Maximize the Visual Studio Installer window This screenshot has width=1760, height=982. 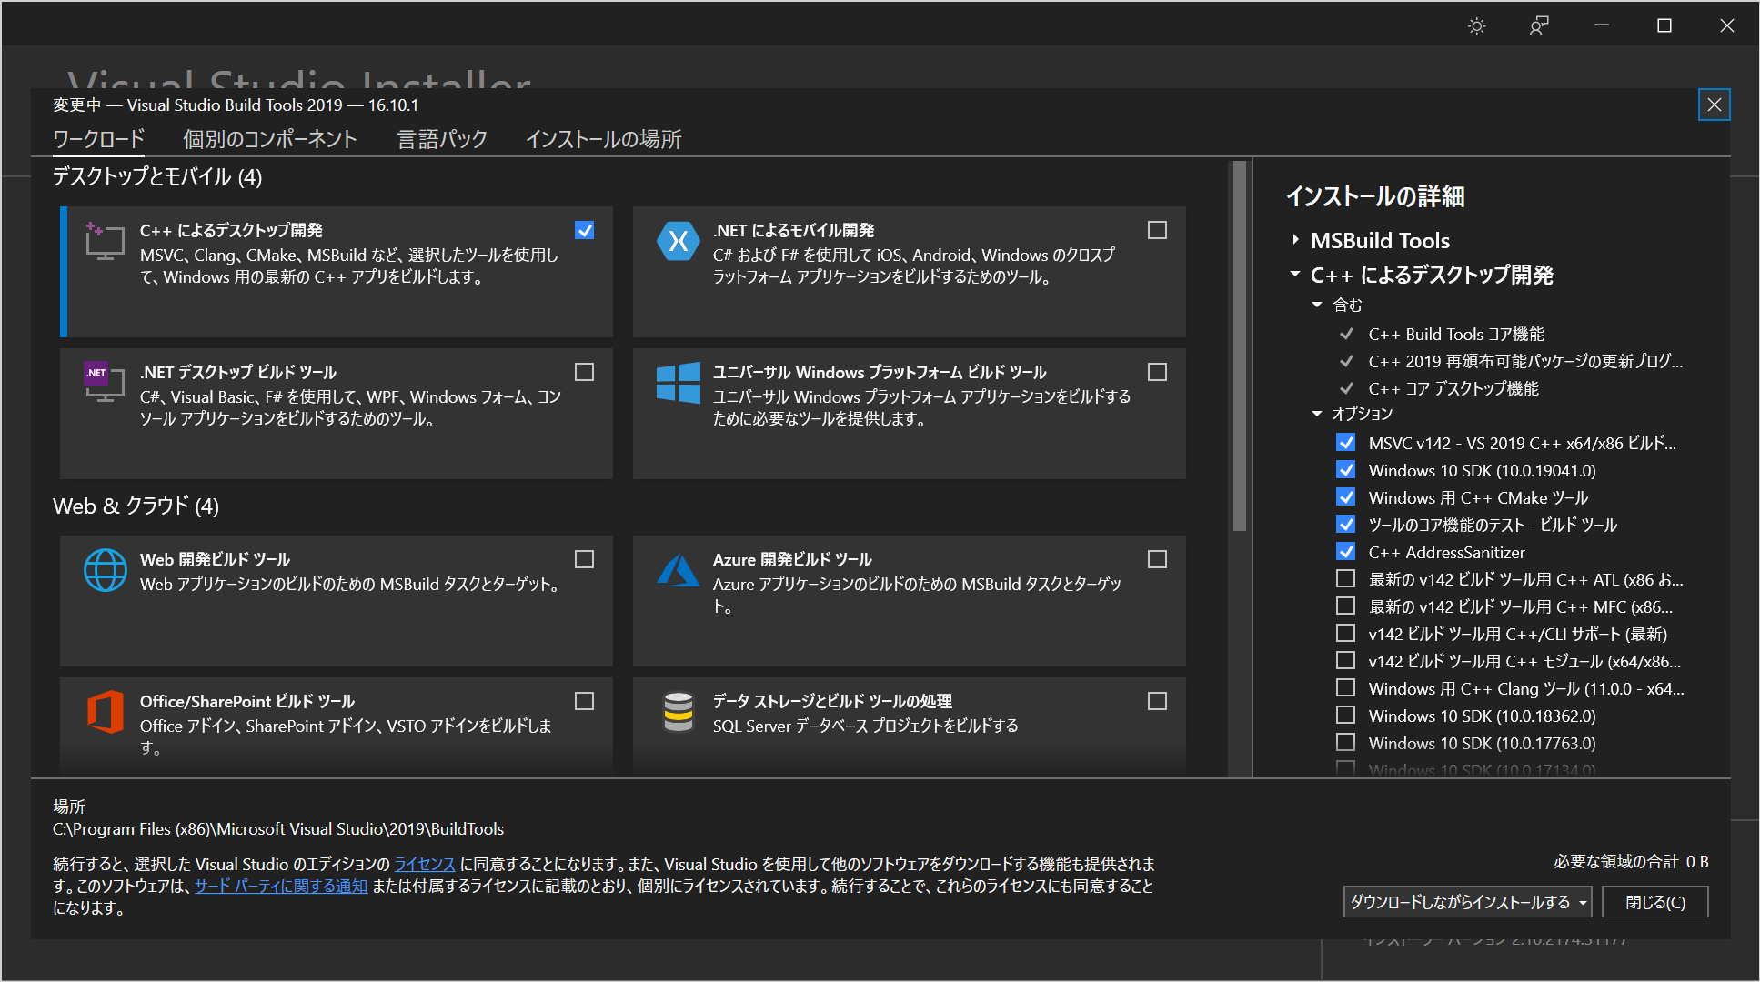coord(1664,25)
